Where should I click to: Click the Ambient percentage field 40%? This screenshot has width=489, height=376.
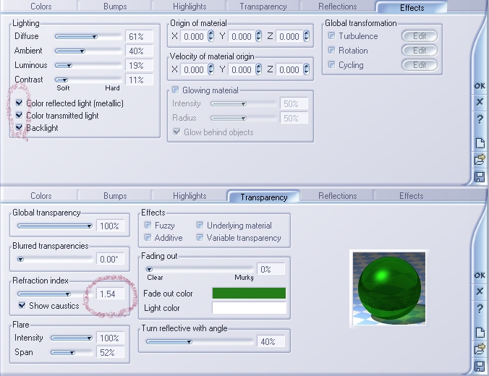(x=139, y=51)
